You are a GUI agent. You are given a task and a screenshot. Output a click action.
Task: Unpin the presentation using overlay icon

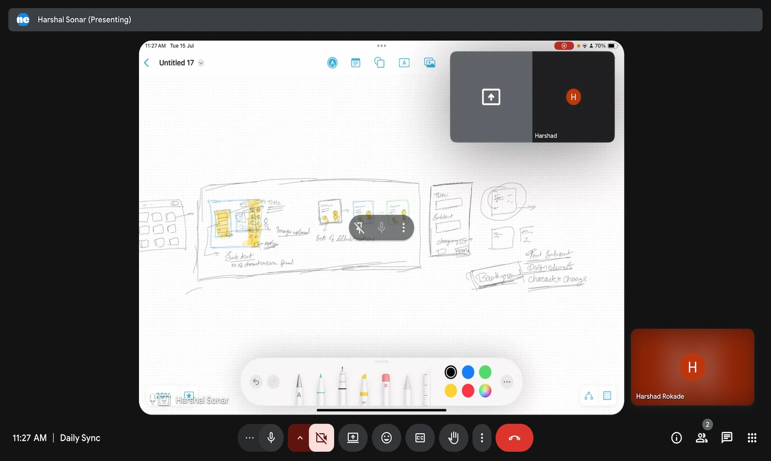tap(359, 228)
